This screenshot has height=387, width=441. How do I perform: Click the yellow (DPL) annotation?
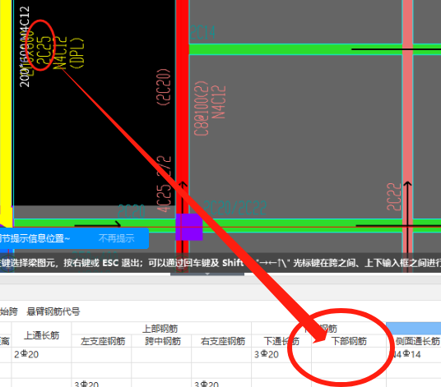click(77, 53)
